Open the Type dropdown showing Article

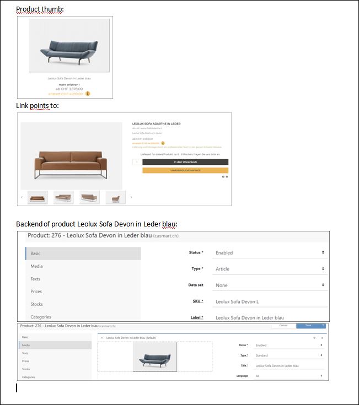[x=270, y=269]
